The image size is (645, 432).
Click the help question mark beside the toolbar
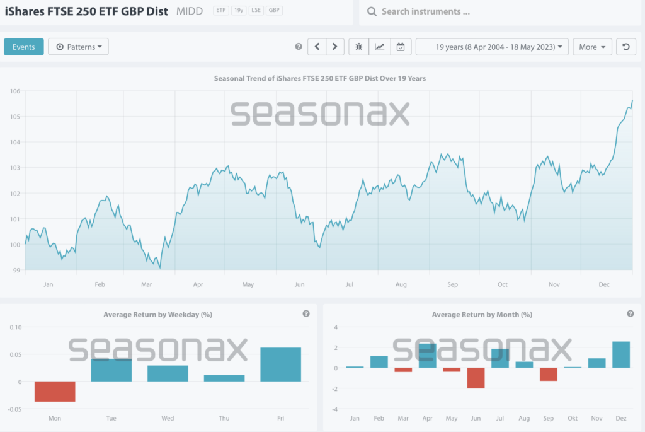(299, 47)
